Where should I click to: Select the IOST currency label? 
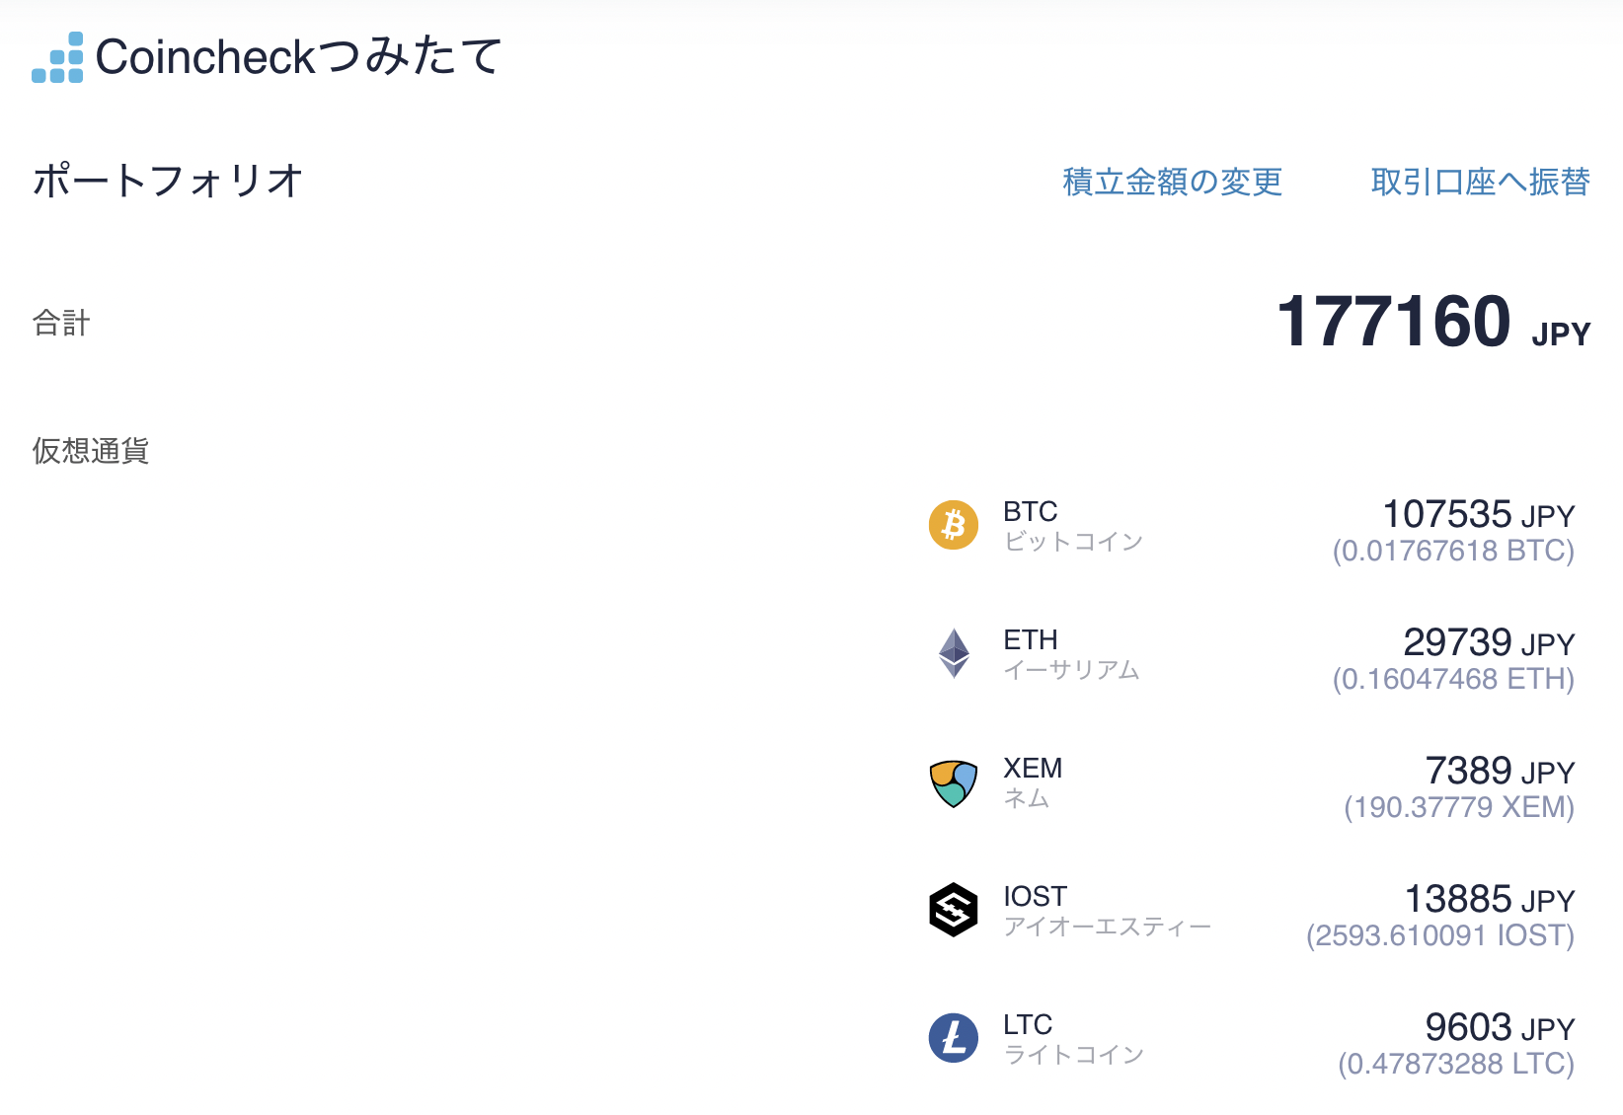[1035, 896]
